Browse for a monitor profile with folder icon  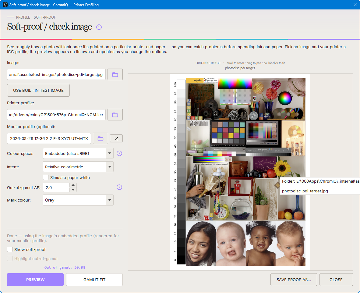[x=100, y=138]
